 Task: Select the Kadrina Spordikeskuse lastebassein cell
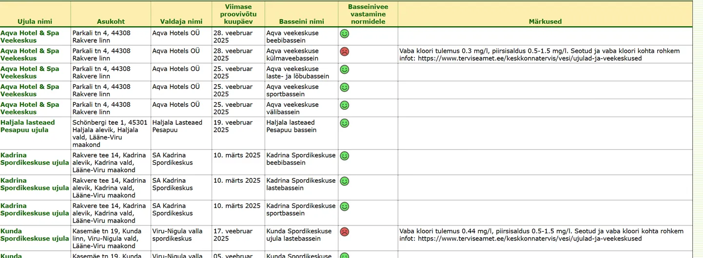click(x=301, y=188)
